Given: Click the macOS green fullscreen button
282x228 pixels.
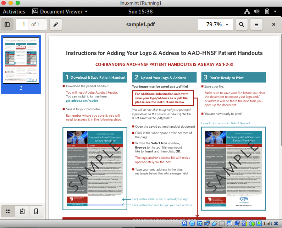Looking at the screenshot, I should coord(18,3).
